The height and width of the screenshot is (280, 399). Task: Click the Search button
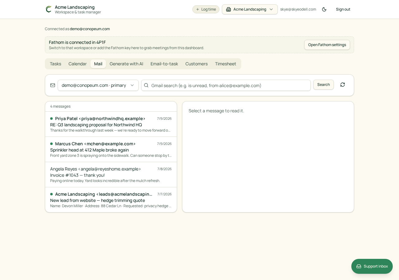(324, 85)
